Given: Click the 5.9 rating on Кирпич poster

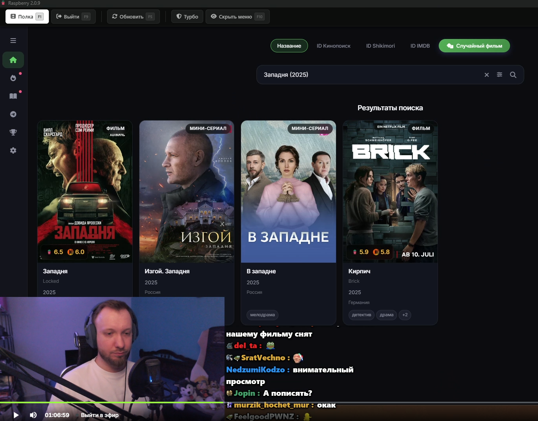Looking at the screenshot, I should (x=361, y=252).
